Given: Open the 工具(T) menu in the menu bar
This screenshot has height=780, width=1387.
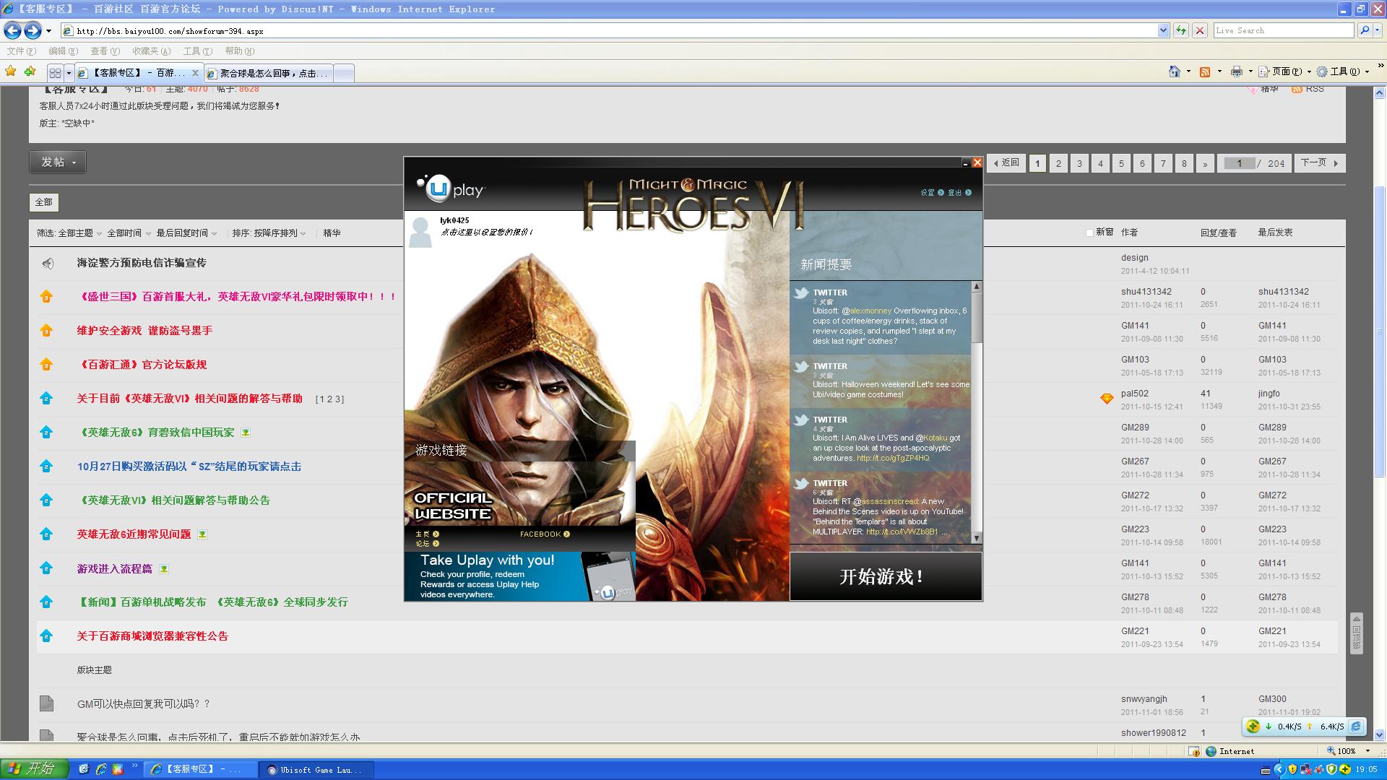Looking at the screenshot, I should point(197,51).
